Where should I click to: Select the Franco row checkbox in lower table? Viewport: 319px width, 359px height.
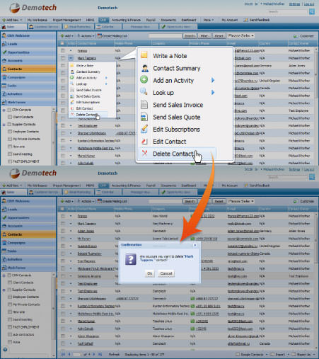coord(63,216)
